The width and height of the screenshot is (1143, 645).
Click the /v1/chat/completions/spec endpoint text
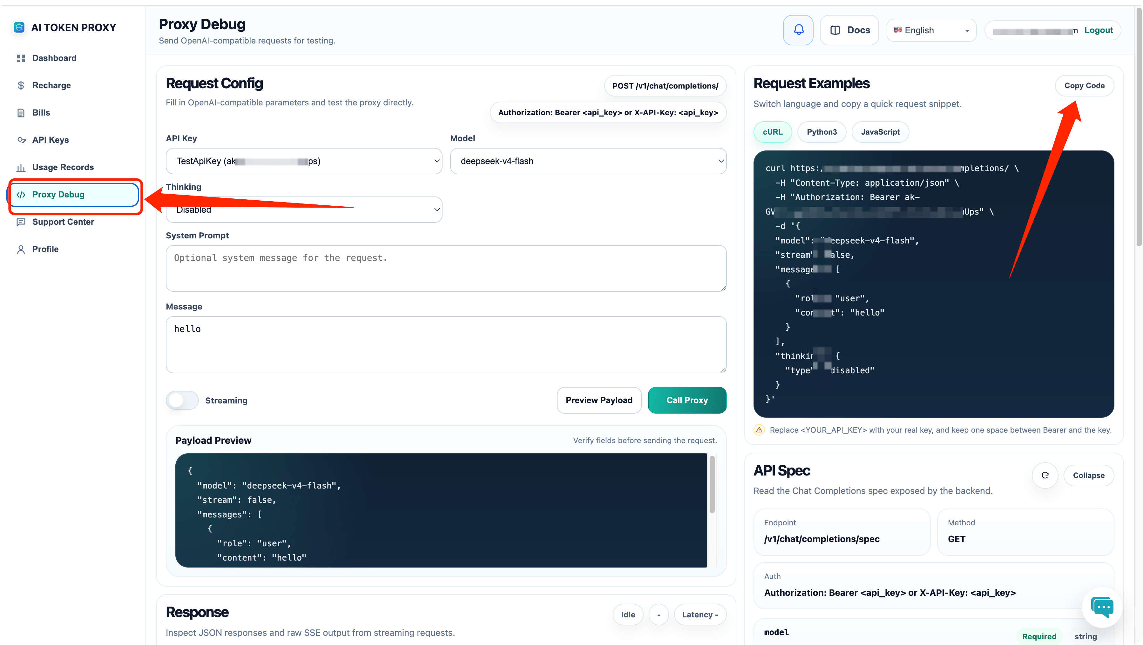point(822,539)
